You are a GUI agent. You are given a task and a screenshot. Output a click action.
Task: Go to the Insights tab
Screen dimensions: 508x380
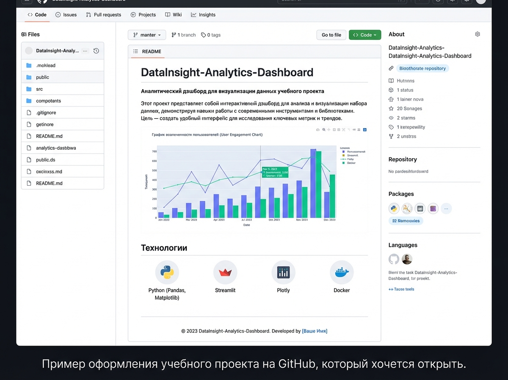203,14
